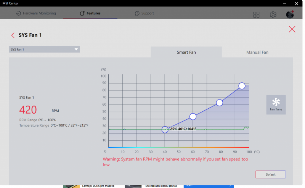Click the Hardware Monitoring clock icon
The image size is (305, 188).
(x=18, y=13)
